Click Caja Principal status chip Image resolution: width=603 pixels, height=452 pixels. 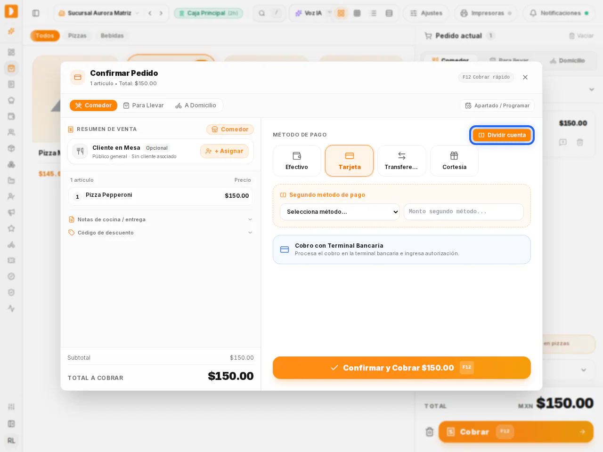point(208,13)
